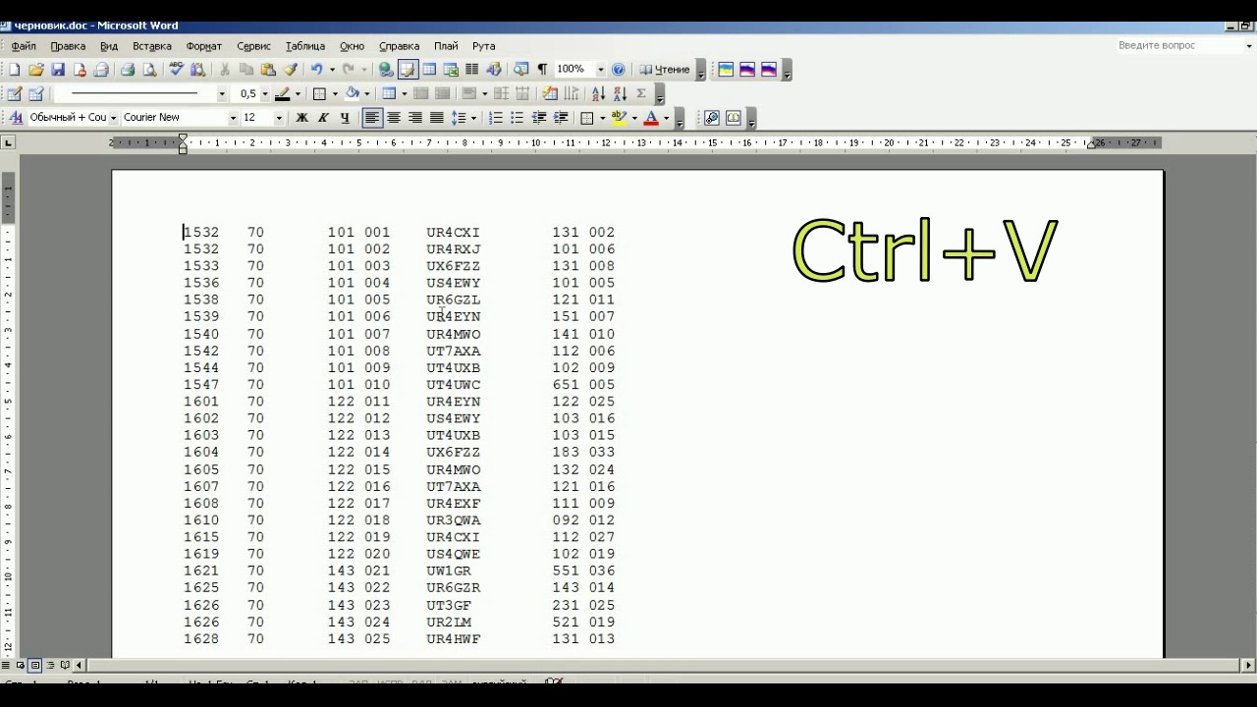Click the Print printer icon

coord(127,70)
